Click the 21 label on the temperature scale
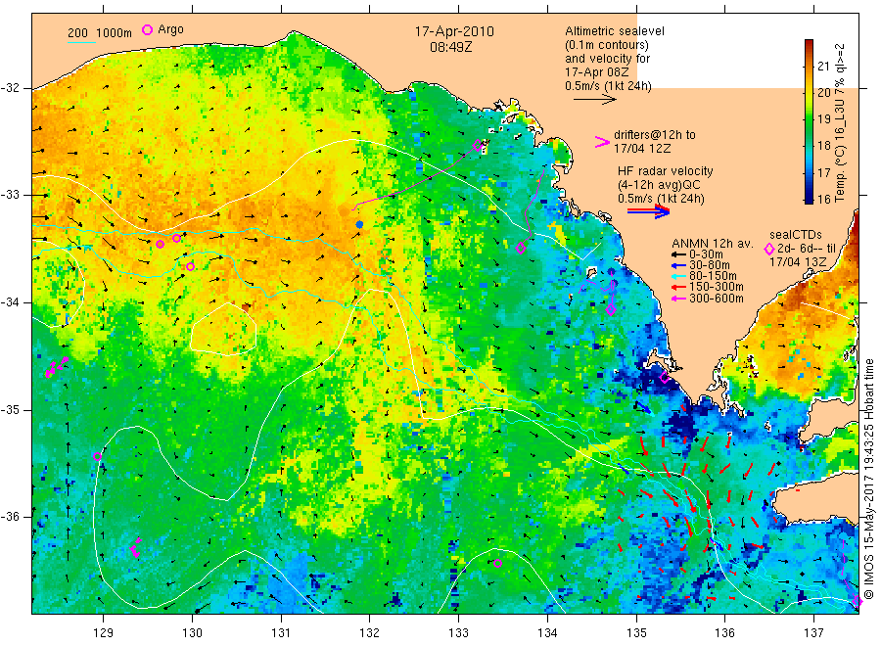The width and height of the screenshot is (881, 646). click(x=823, y=67)
